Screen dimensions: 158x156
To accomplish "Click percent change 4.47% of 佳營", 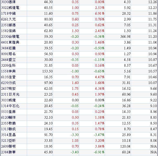I will tap(100, 77).
